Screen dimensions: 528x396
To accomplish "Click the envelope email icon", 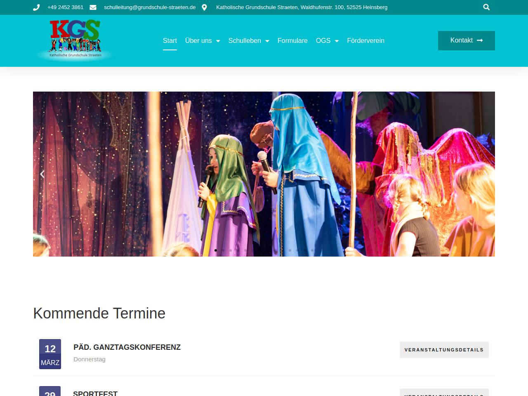I will (x=93, y=7).
